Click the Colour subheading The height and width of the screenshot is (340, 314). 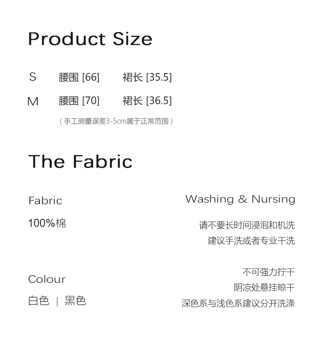(x=47, y=279)
